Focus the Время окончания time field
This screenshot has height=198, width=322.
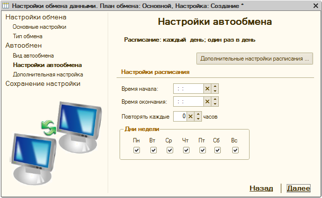189,101
